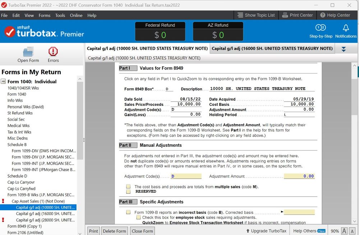This screenshot has height=235, width=359.
Task: Click the large A text size icon
Action: [344, 231]
